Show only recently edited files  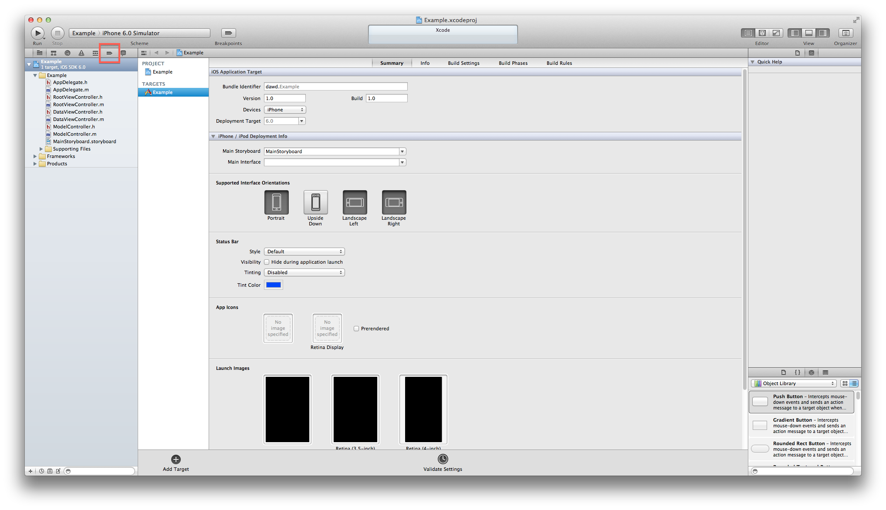click(x=41, y=471)
